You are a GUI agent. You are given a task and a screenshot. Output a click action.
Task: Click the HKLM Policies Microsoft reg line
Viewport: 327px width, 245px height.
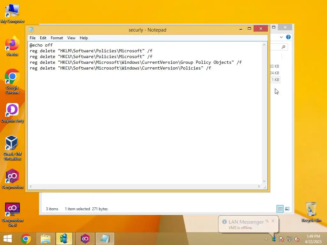91,51
